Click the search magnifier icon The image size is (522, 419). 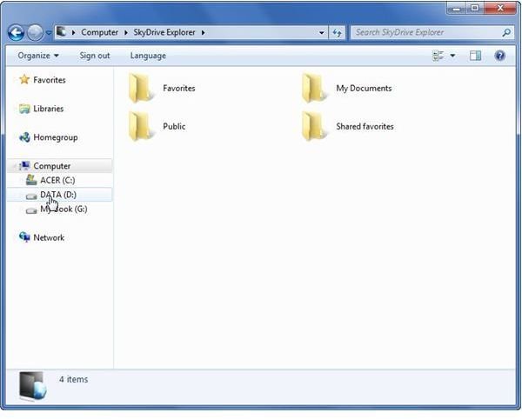506,32
